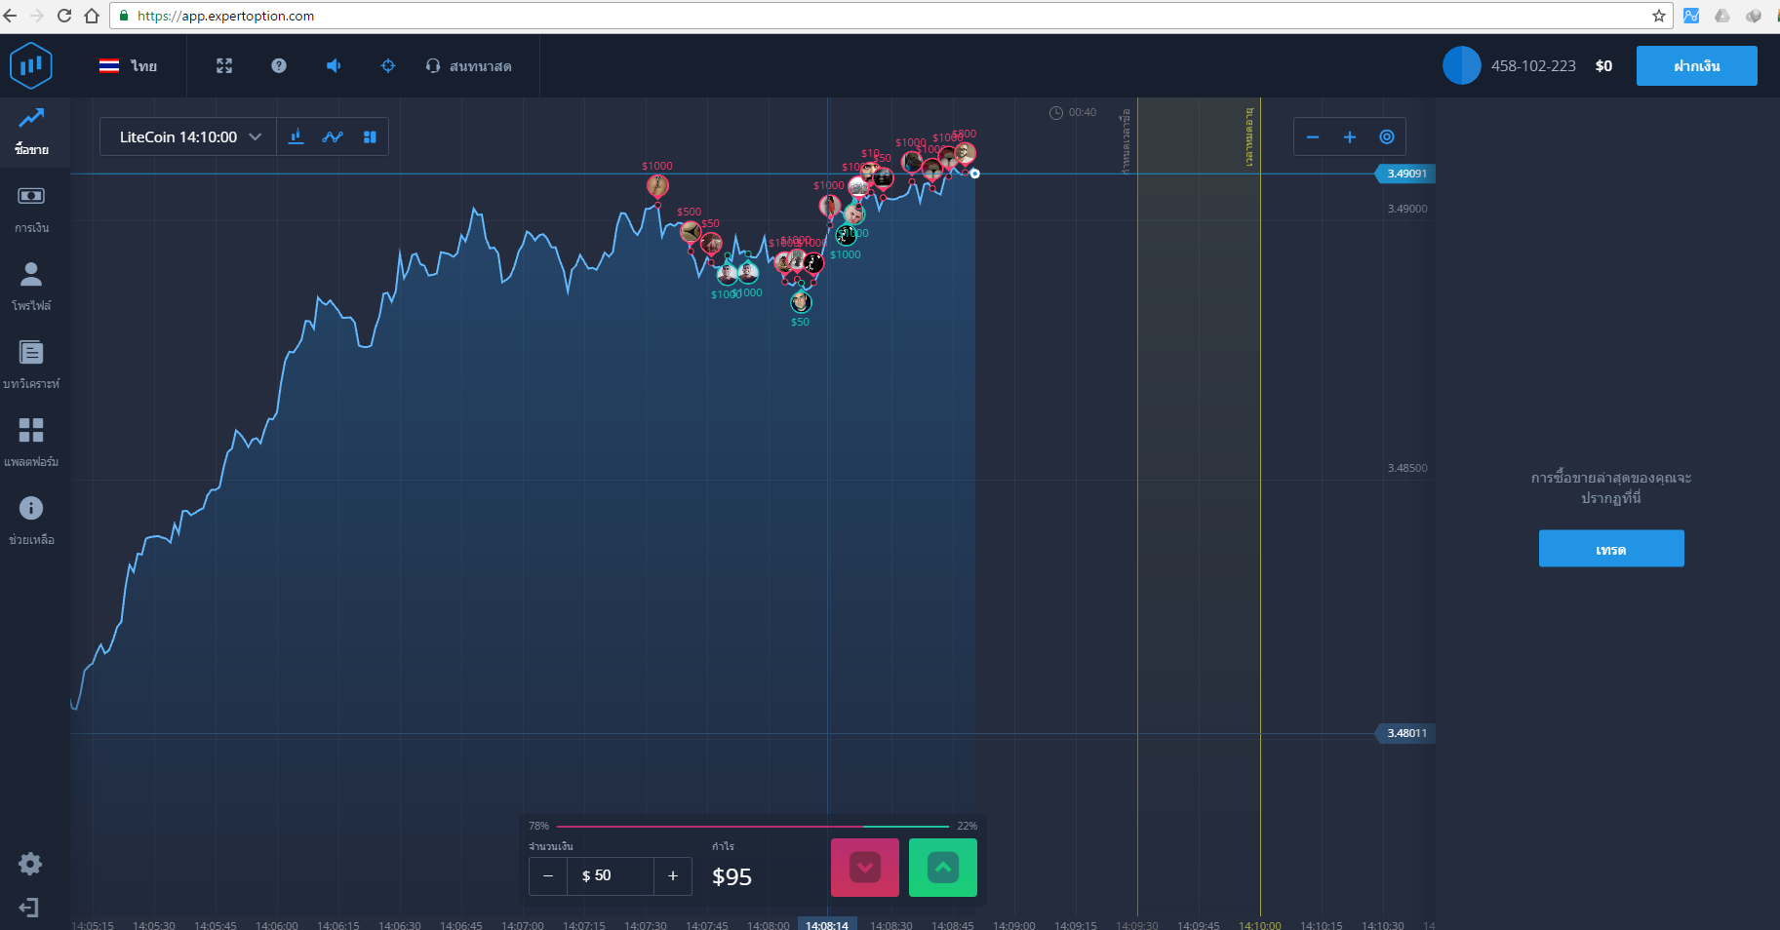This screenshot has width=1780, height=930.
Task: Zoom in the chart with plus icon
Action: click(1350, 137)
